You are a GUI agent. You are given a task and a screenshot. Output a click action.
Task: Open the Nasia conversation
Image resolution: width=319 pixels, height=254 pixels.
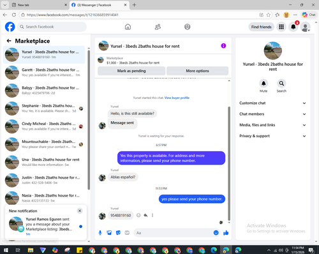pos(44,198)
